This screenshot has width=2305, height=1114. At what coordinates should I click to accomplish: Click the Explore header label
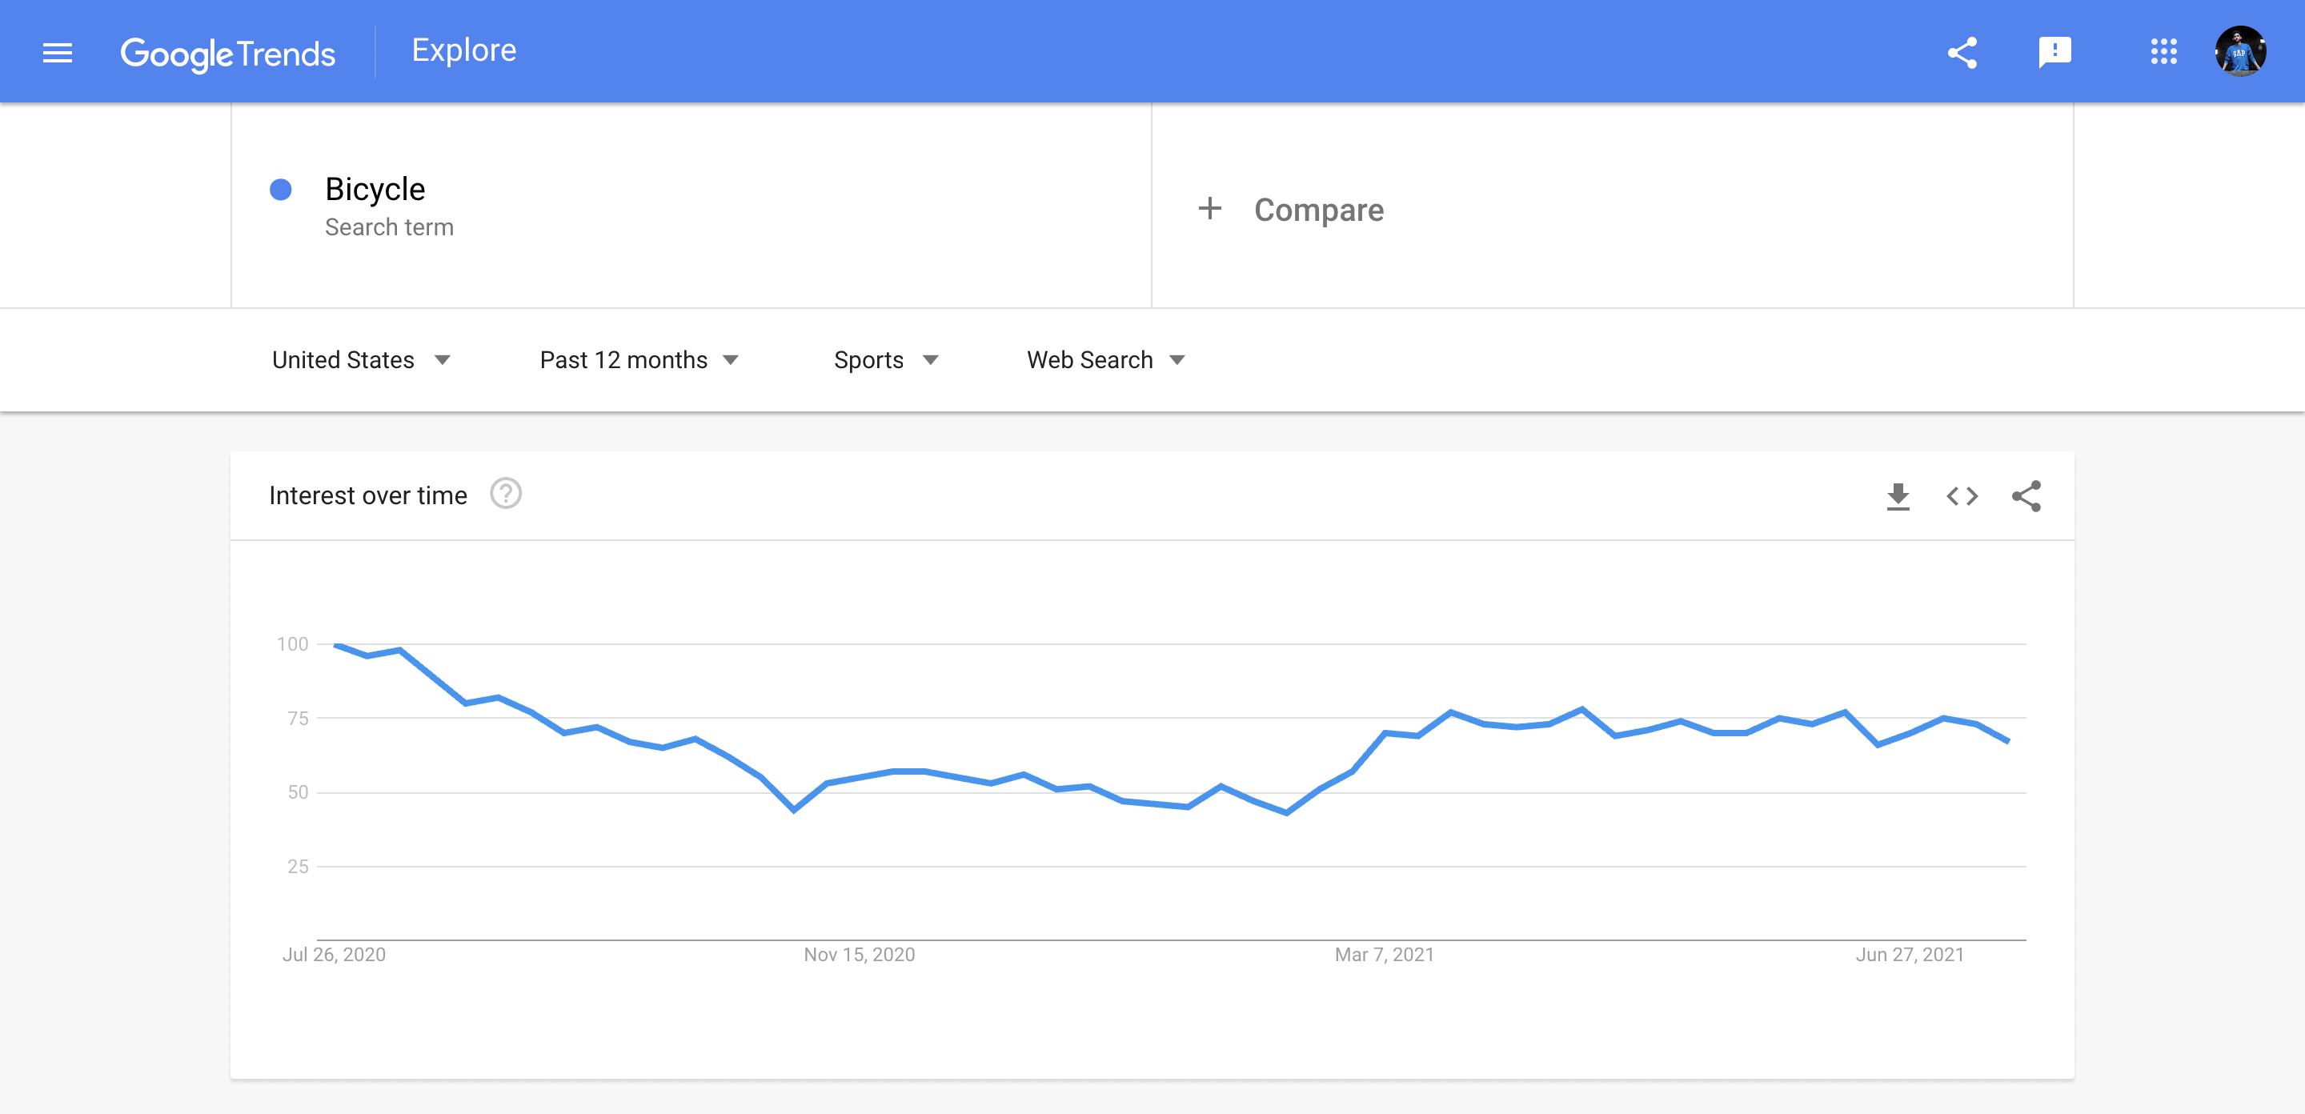[463, 50]
